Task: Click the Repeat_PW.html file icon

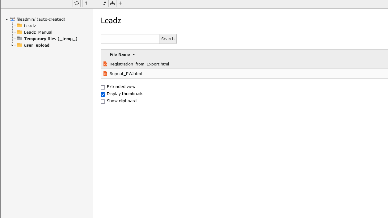Action: (x=105, y=73)
